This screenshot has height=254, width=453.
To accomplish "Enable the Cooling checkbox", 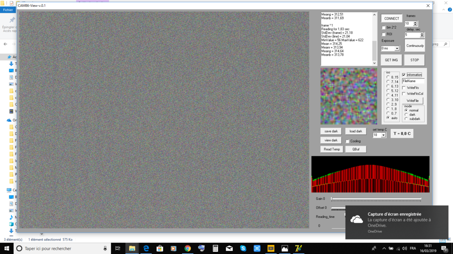I will point(347,141).
